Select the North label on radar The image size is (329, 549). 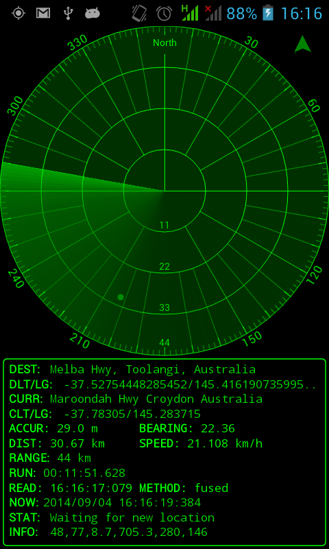[x=164, y=43]
